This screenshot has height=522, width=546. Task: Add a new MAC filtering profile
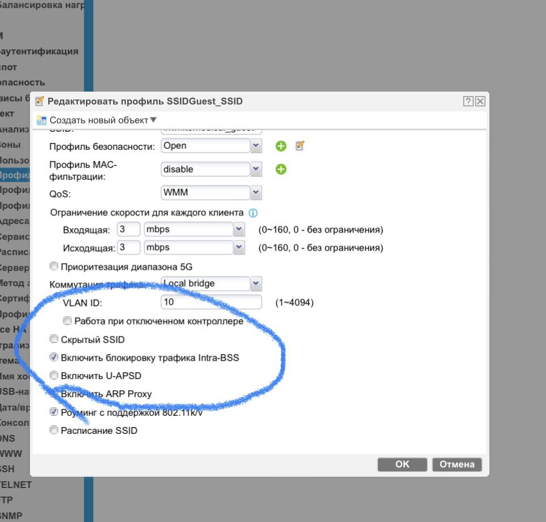281,170
